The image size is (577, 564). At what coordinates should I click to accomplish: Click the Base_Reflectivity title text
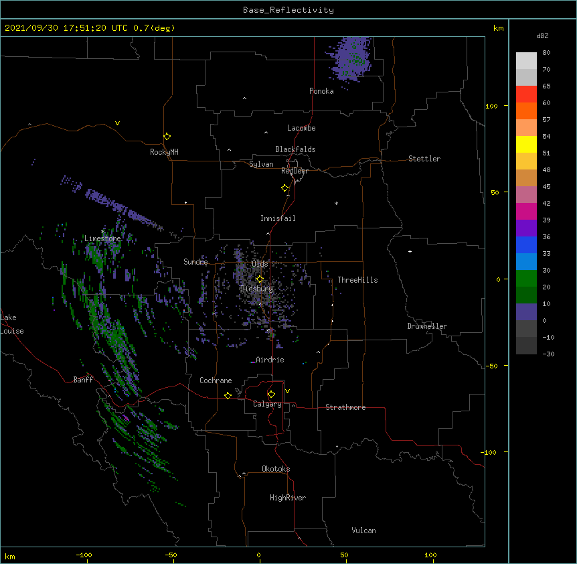pyautogui.click(x=288, y=10)
